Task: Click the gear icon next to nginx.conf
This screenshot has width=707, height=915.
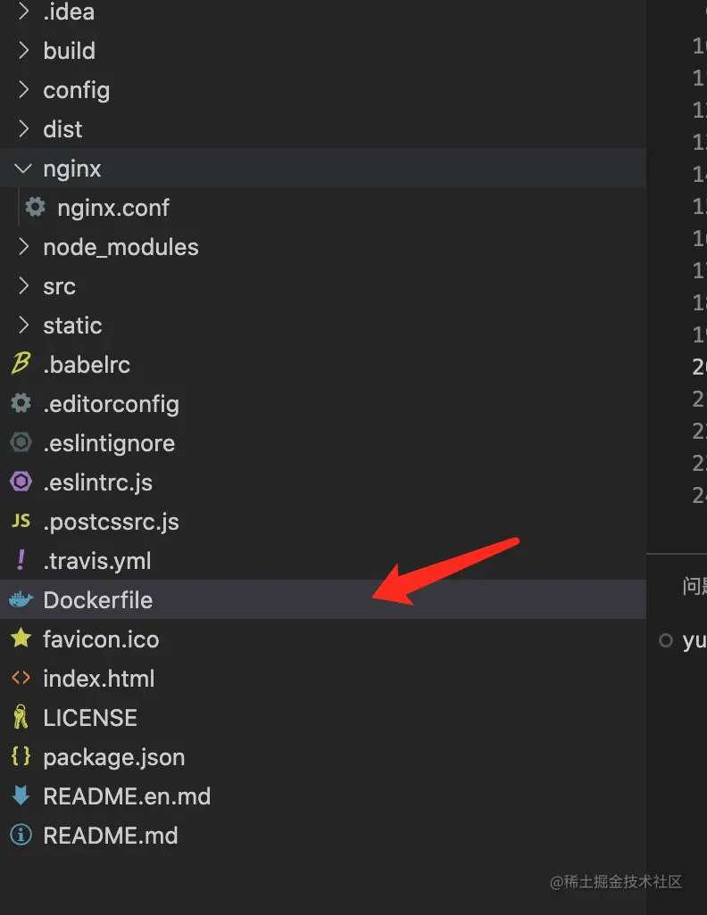Action: click(x=35, y=208)
